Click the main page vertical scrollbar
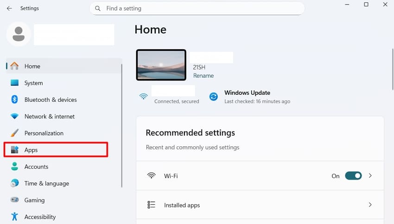The height and width of the screenshot is (224, 394). pyautogui.click(x=393, y=69)
